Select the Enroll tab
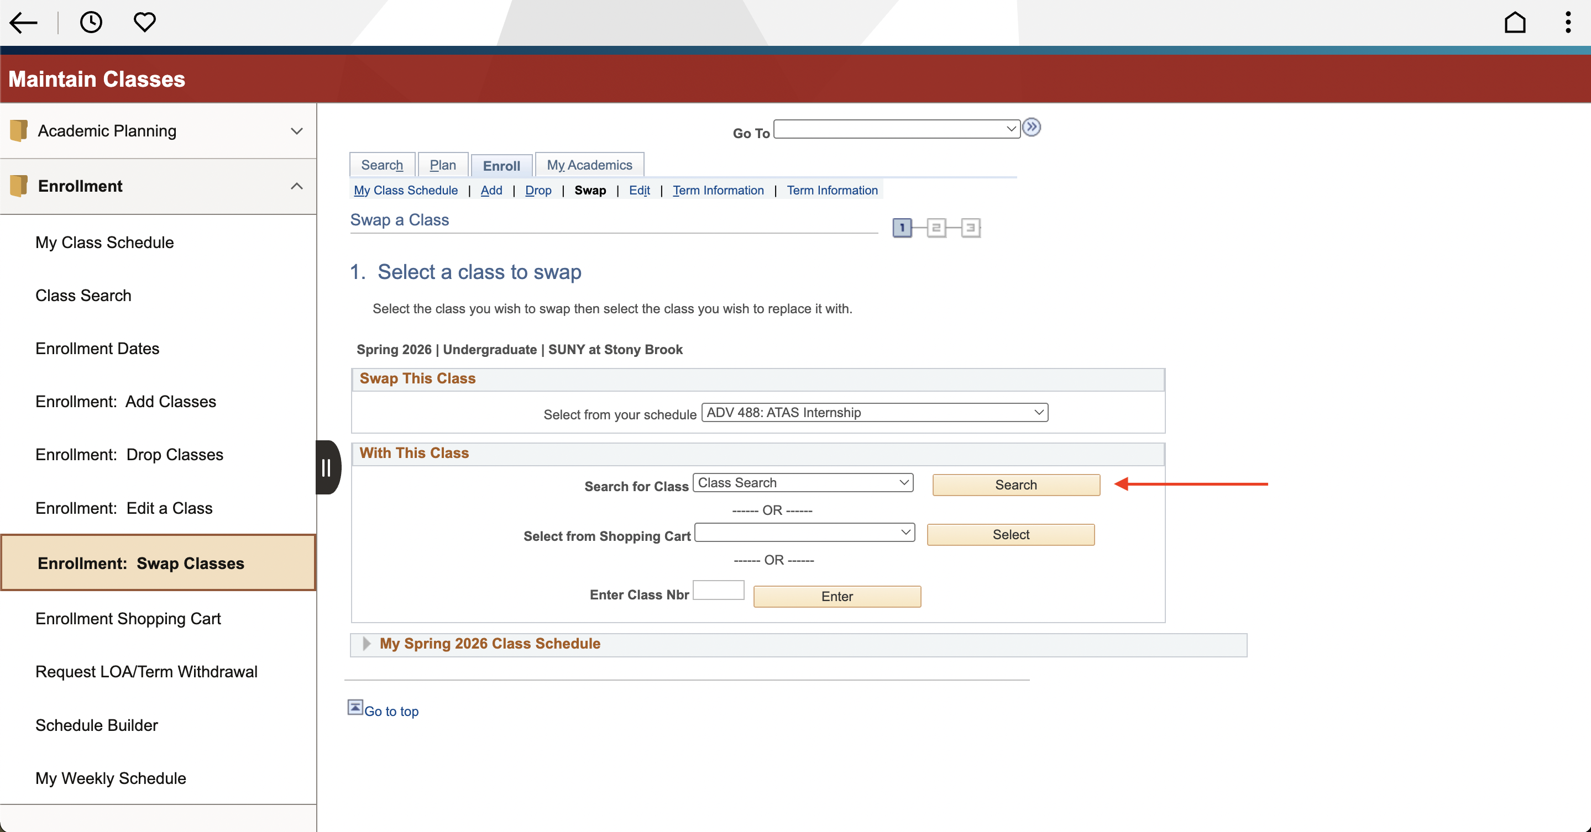 pos(501,165)
